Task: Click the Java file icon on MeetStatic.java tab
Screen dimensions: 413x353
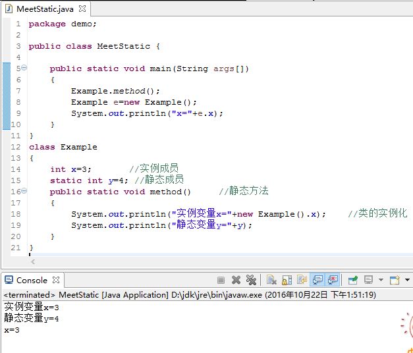Action: (9, 9)
